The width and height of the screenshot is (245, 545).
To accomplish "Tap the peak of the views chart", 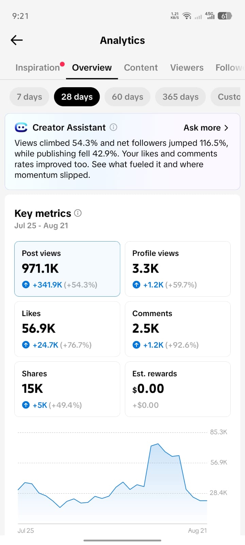I will coord(158,444).
